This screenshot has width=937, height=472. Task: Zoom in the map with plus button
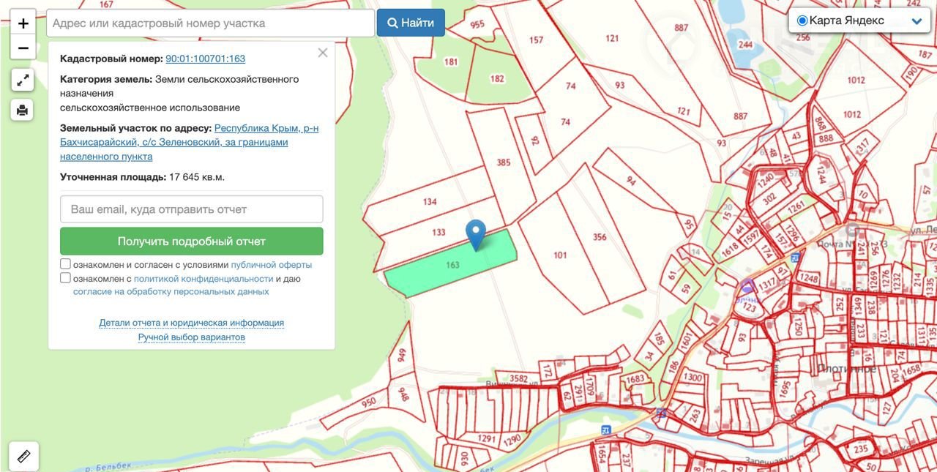(x=23, y=23)
